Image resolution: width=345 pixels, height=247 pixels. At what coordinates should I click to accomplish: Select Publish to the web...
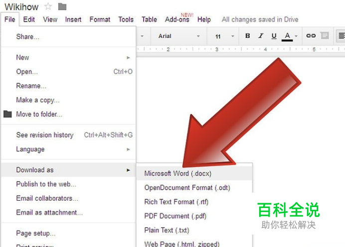[69, 184]
